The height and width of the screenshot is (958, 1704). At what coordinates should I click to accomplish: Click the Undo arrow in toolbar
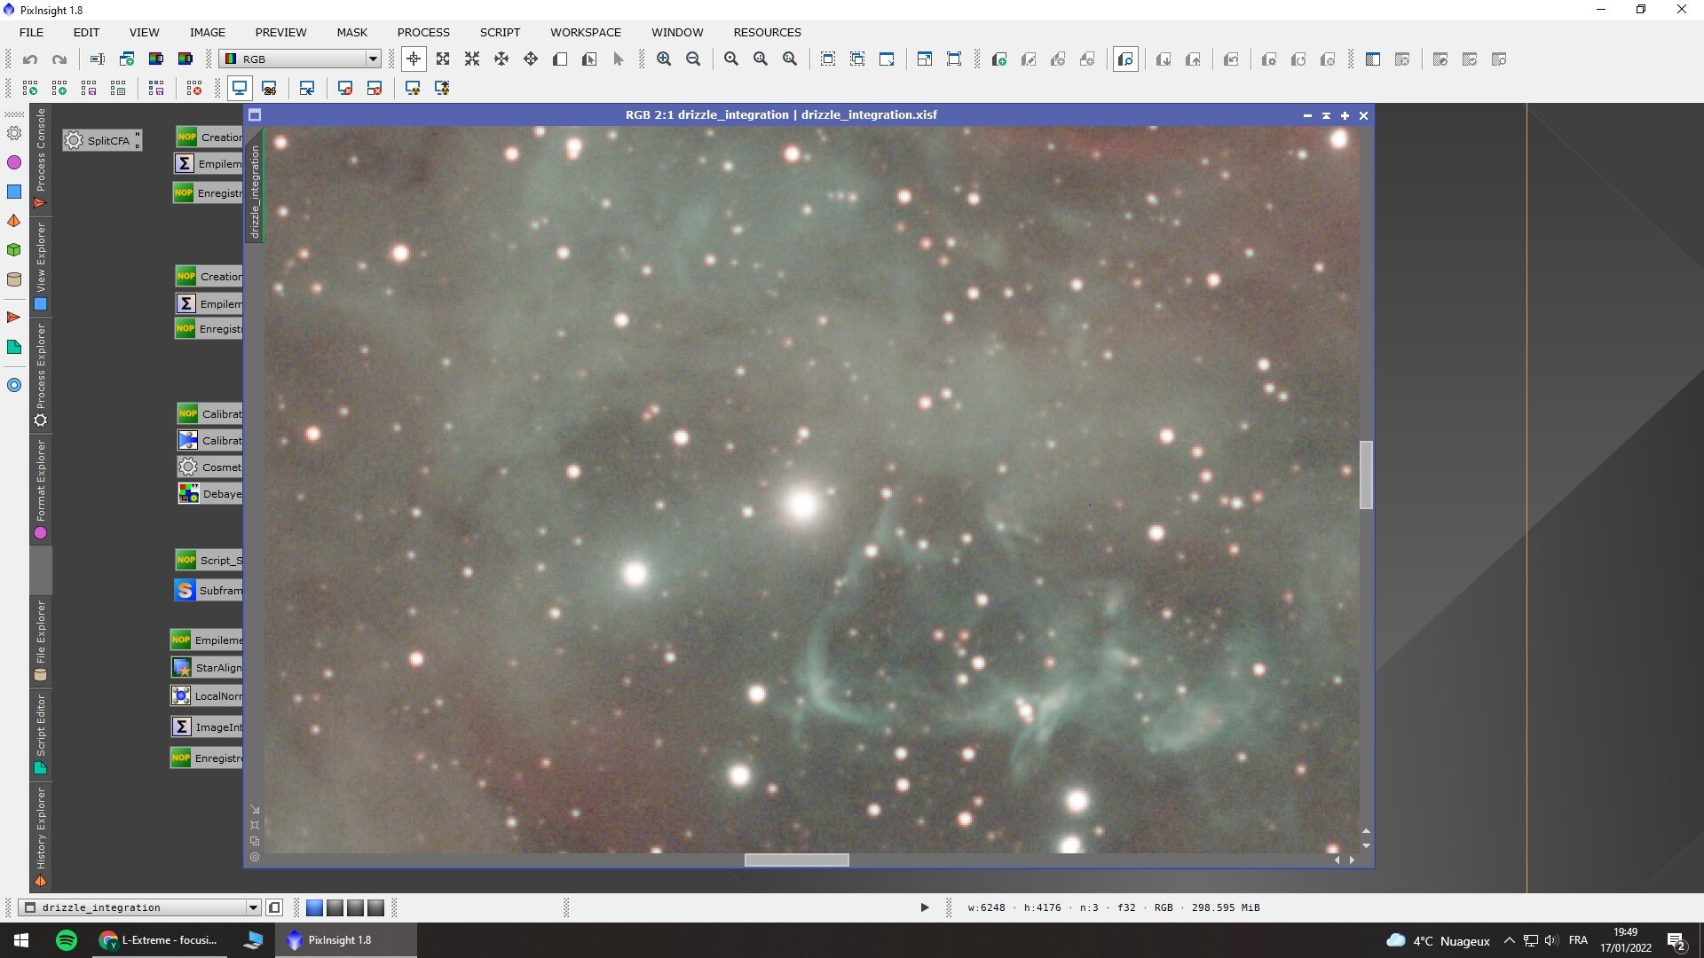pos(30,59)
